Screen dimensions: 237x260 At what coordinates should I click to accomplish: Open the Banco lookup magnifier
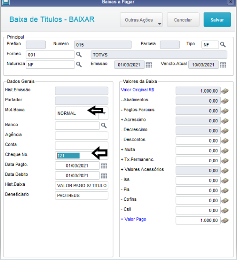click(104, 125)
